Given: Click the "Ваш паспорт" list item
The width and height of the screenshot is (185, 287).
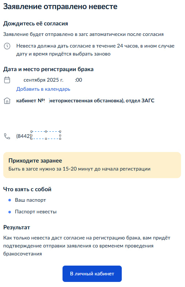Looking at the screenshot, I should (x=31, y=200).
